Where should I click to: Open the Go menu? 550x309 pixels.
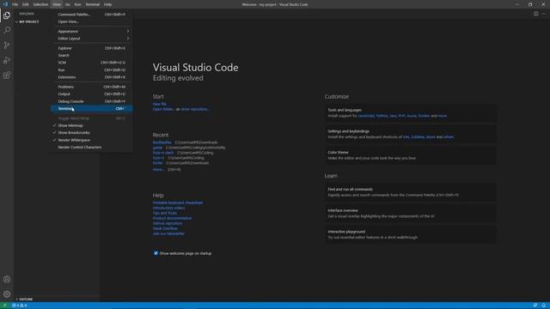pos(68,4)
